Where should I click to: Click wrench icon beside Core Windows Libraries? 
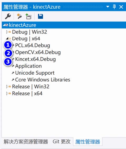tap(13, 80)
